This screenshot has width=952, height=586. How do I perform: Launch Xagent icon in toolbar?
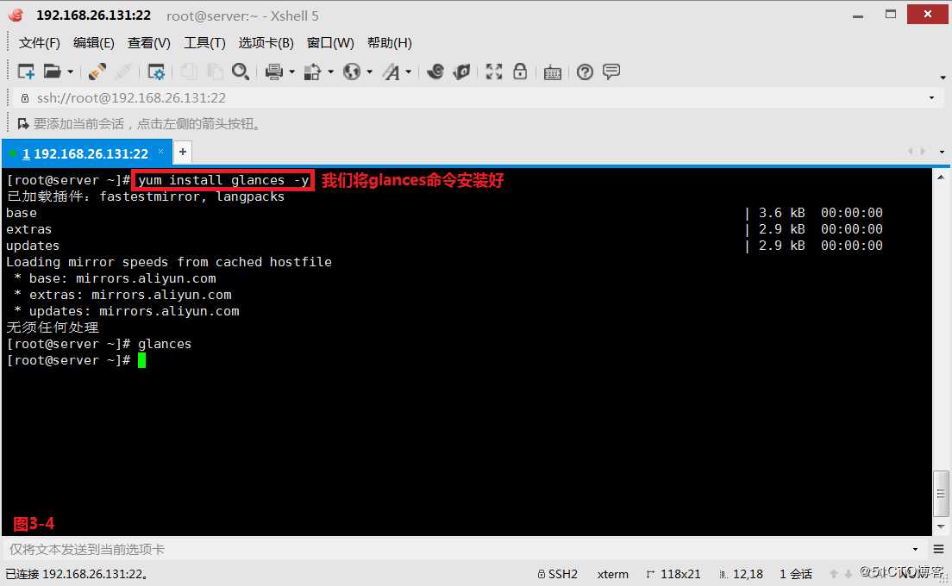pos(461,72)
